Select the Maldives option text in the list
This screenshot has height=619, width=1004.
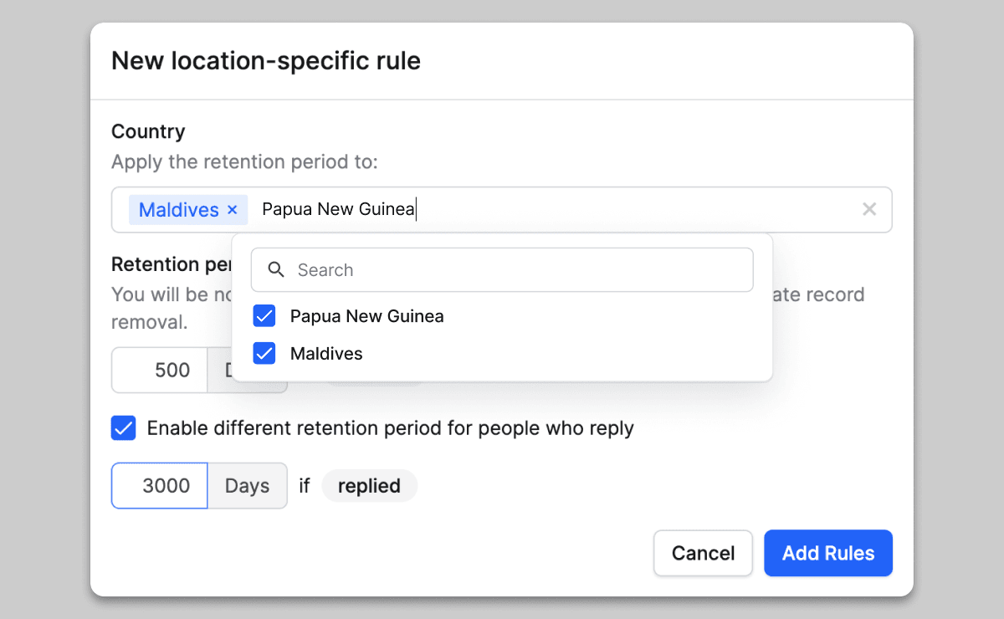[326, 354]
